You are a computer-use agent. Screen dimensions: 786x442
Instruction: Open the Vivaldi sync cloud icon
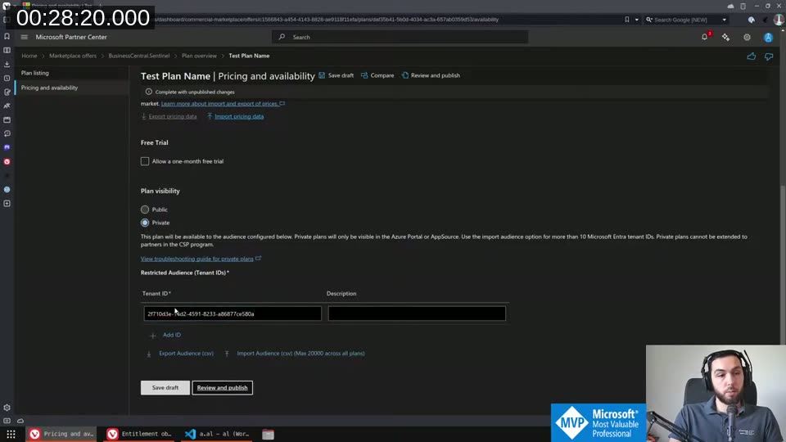[730, 6]
